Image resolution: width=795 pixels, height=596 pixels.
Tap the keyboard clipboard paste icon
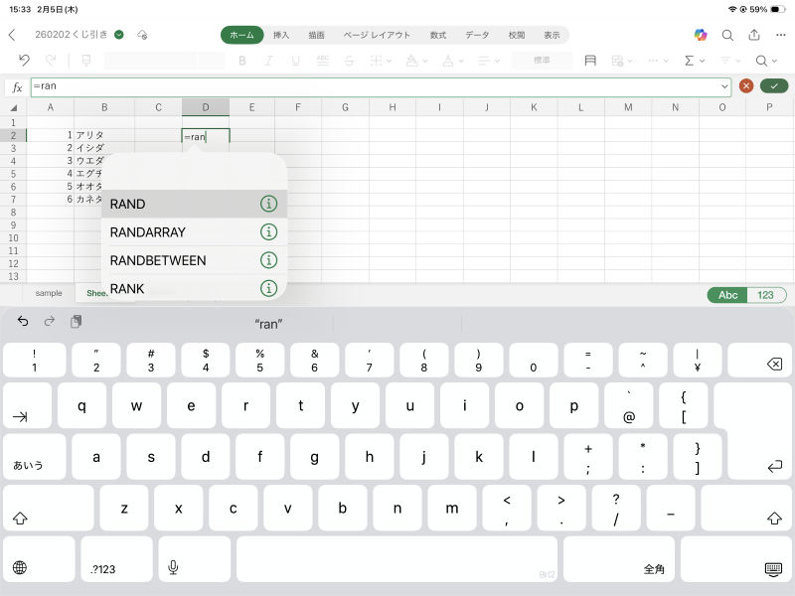[76, 322]
